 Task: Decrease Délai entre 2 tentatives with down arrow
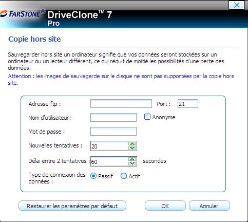132,163
